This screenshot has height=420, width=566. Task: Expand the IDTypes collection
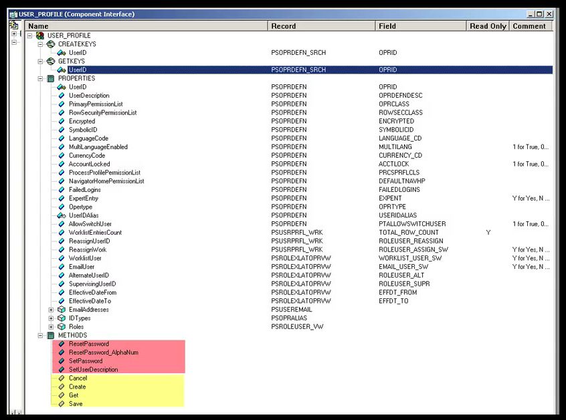pos(51,318)
